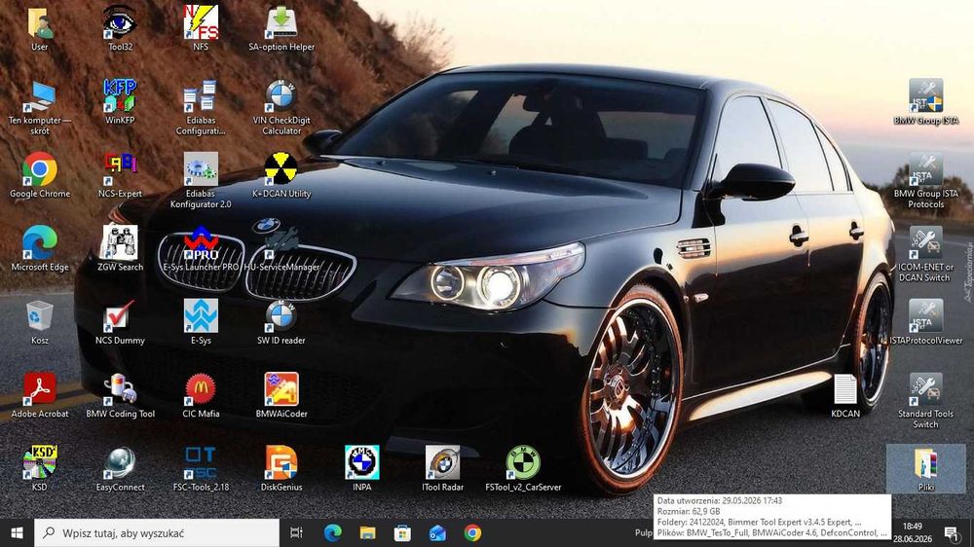Open Ten komputer shortcut
Screen dimensions: 974x547
[x=40, y=107]
